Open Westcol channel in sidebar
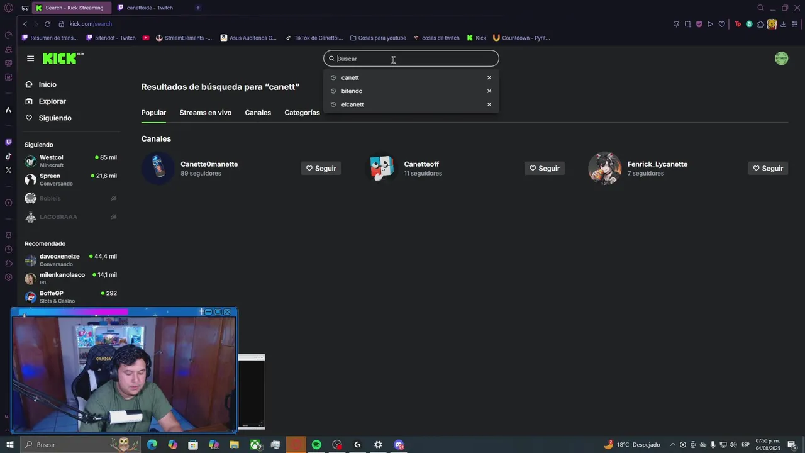Image resolution: width=805 pixels, height=453 pixels. point(70,161)
